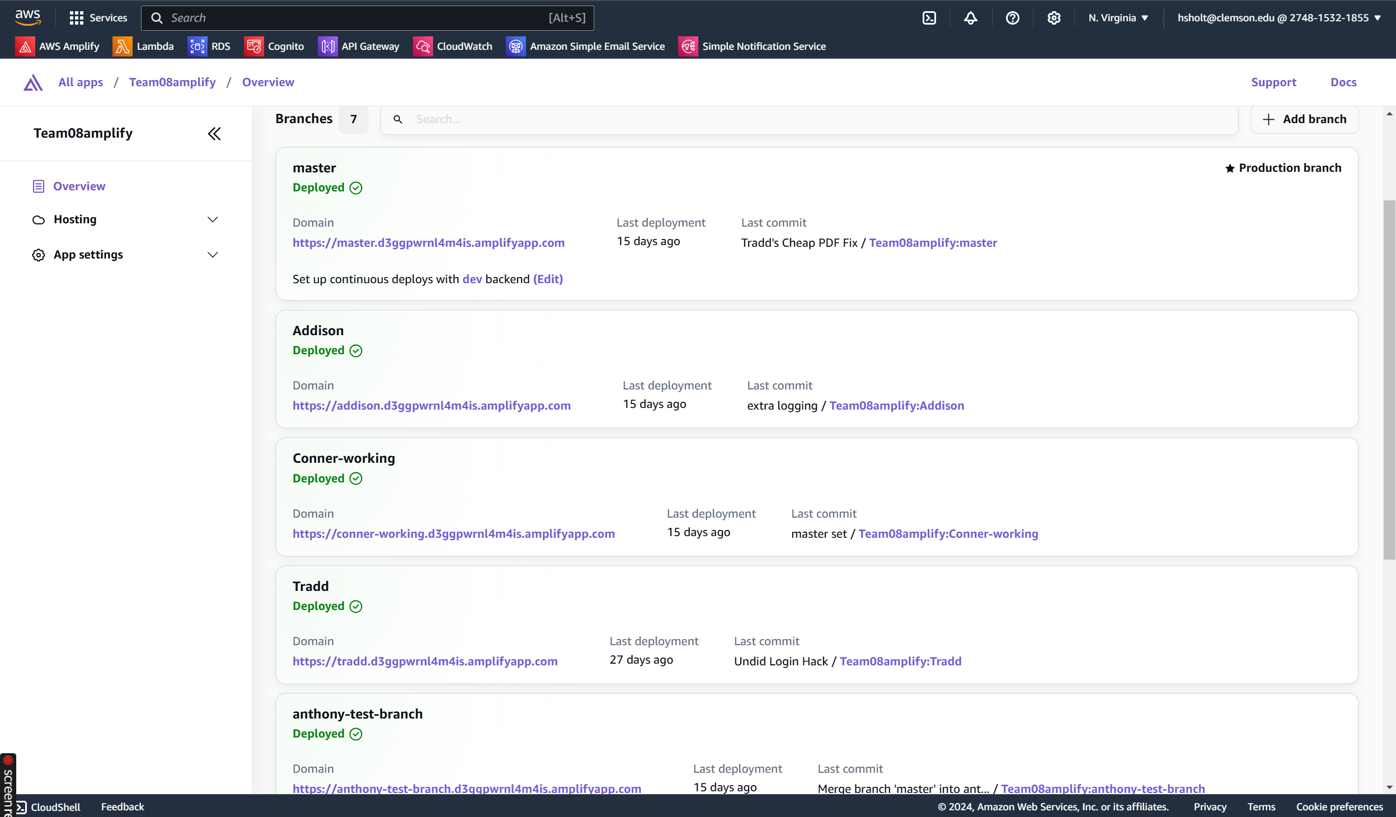Focus the Branches search field
Image resolution: width=1396 pixels, height=817 pixels.
coord(809,119)
